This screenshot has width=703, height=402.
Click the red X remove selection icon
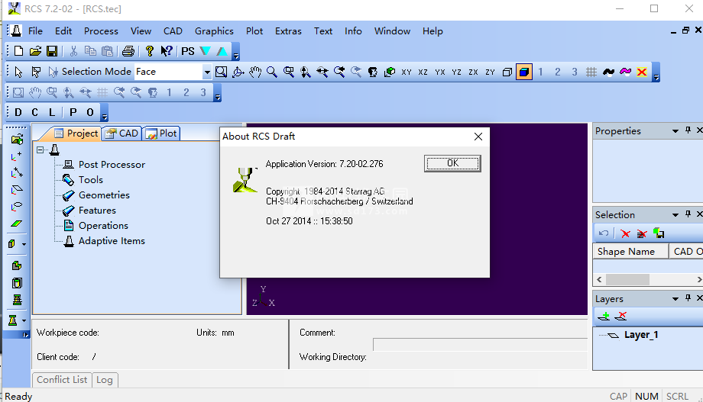click(x=625, y=233)
